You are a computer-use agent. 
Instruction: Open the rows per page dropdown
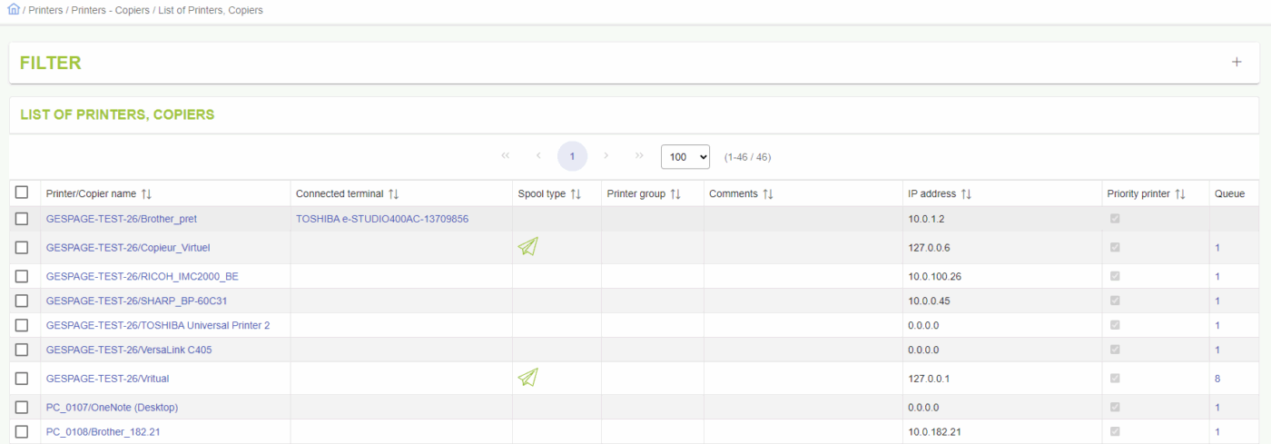click(x=685, y=156)
